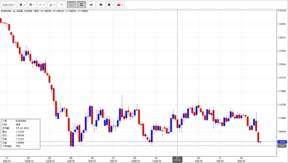Click the 1.14798 price axis label
This screenshot has width=288, height=163.
(282, 104)
